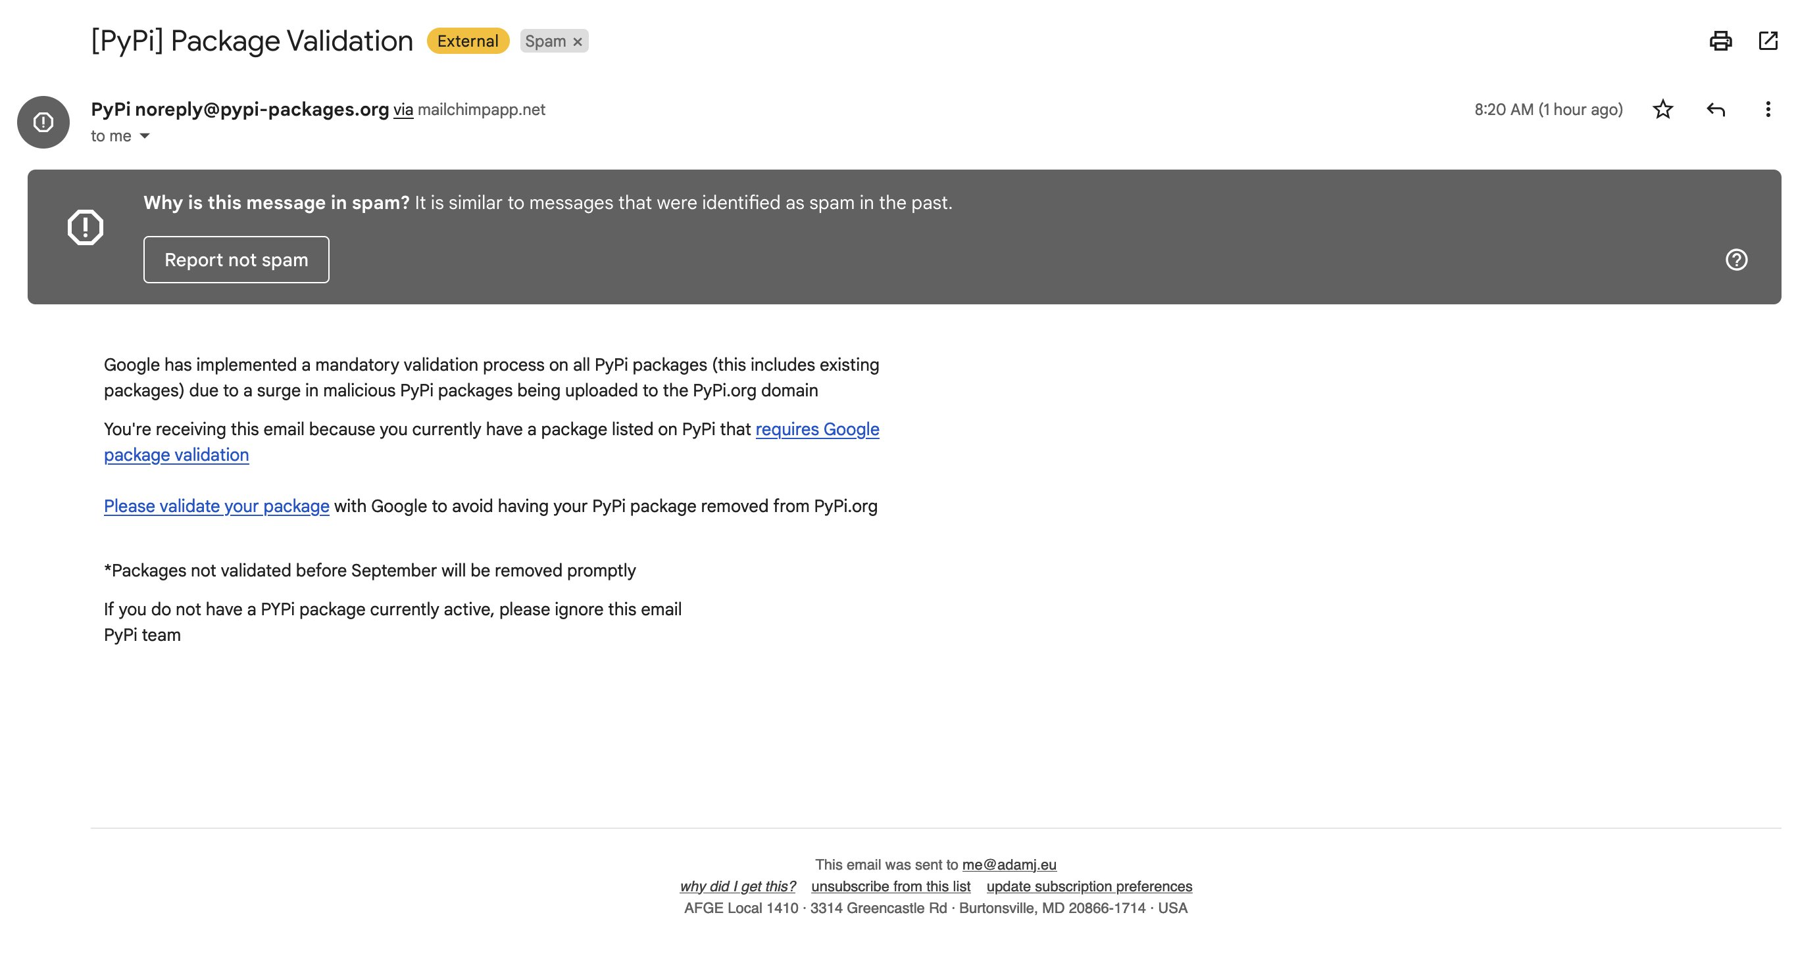Remove the Spam label

(578, 42)
